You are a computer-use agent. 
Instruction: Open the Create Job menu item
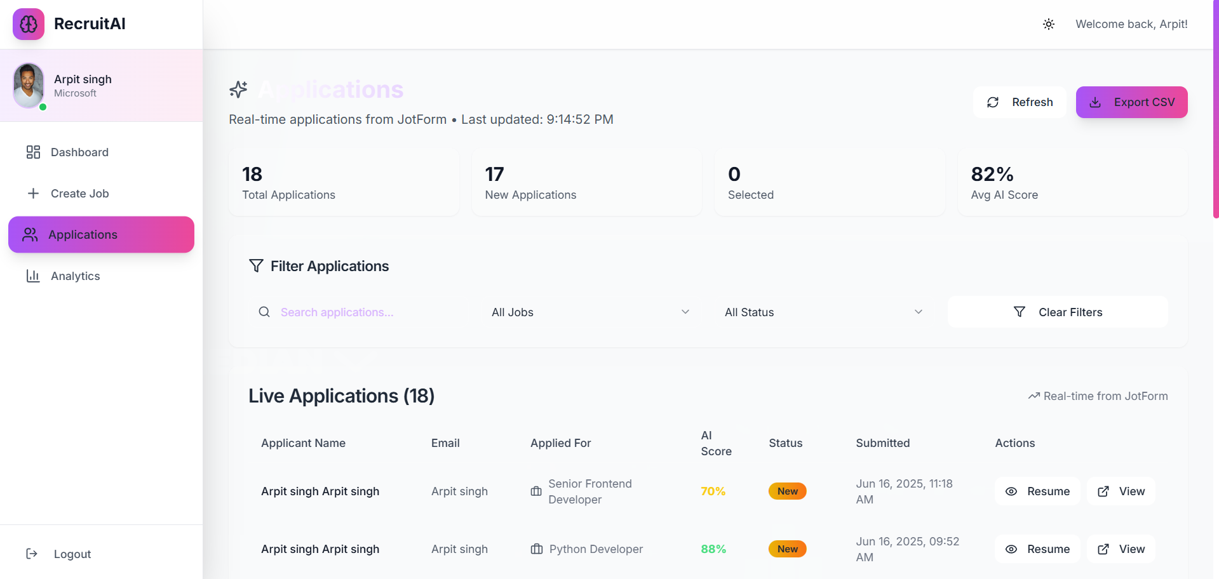click(x=79, y=194)
